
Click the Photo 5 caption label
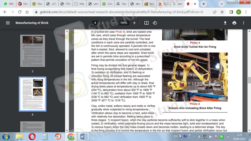pyautogui.click(x=195, y=104)
